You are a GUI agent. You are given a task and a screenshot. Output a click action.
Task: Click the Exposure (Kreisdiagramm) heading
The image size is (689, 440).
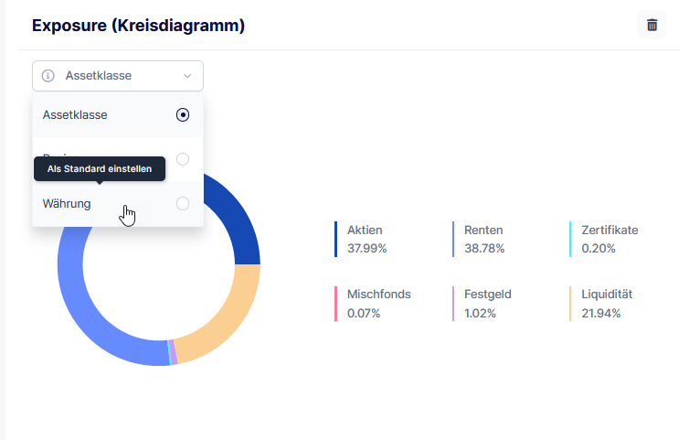click(138, 26)
